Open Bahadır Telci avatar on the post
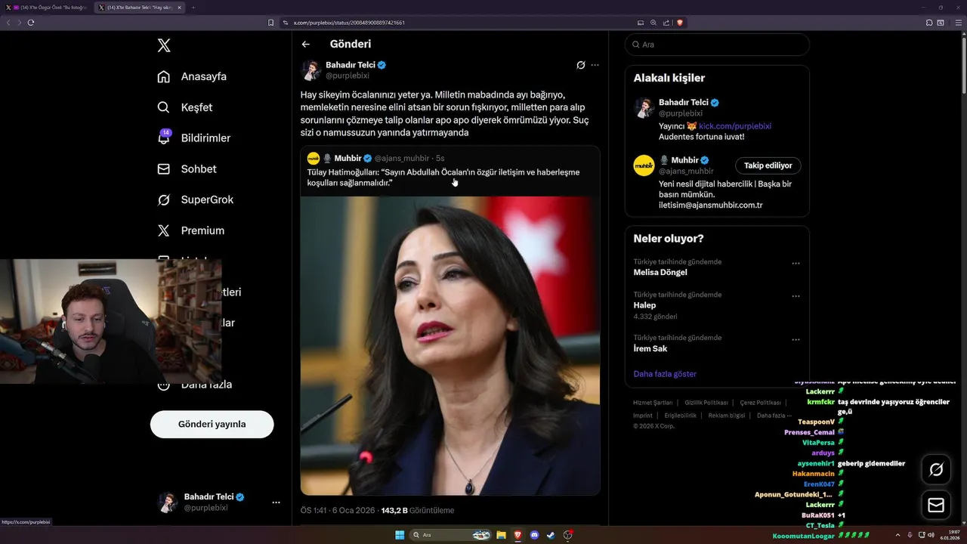 coord(310,70)
